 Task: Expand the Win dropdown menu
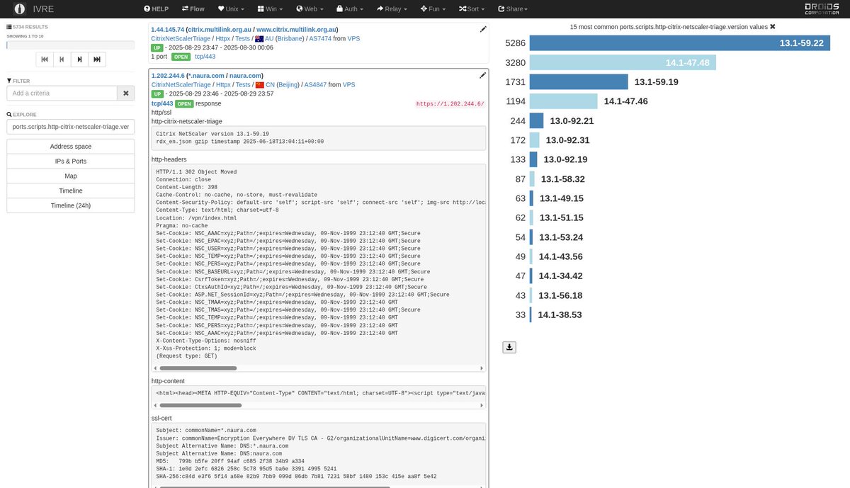click(x=270, y=9)
